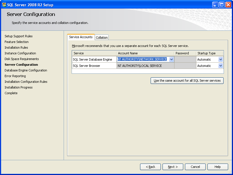Open Help for Server Configuration
The image size is (233, 175).
pyautogui.click(x=218, y=167)
